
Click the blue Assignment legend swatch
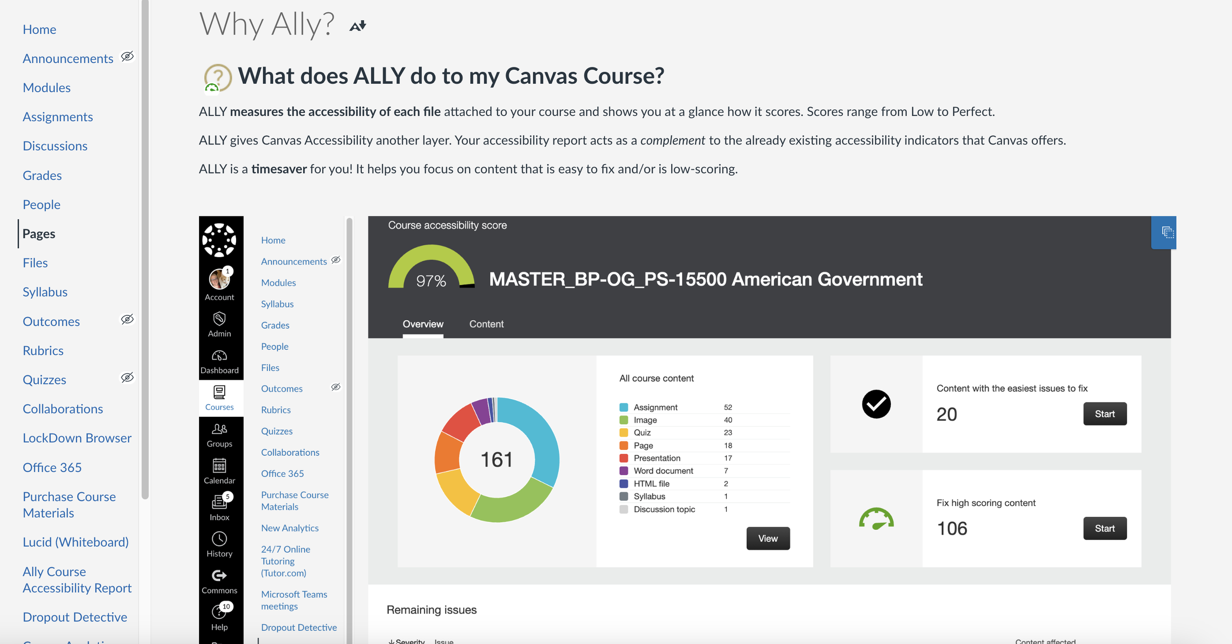pyautogui.click(x=623, y=407)
